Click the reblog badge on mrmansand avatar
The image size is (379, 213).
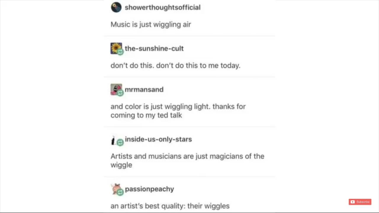[120, 93]
